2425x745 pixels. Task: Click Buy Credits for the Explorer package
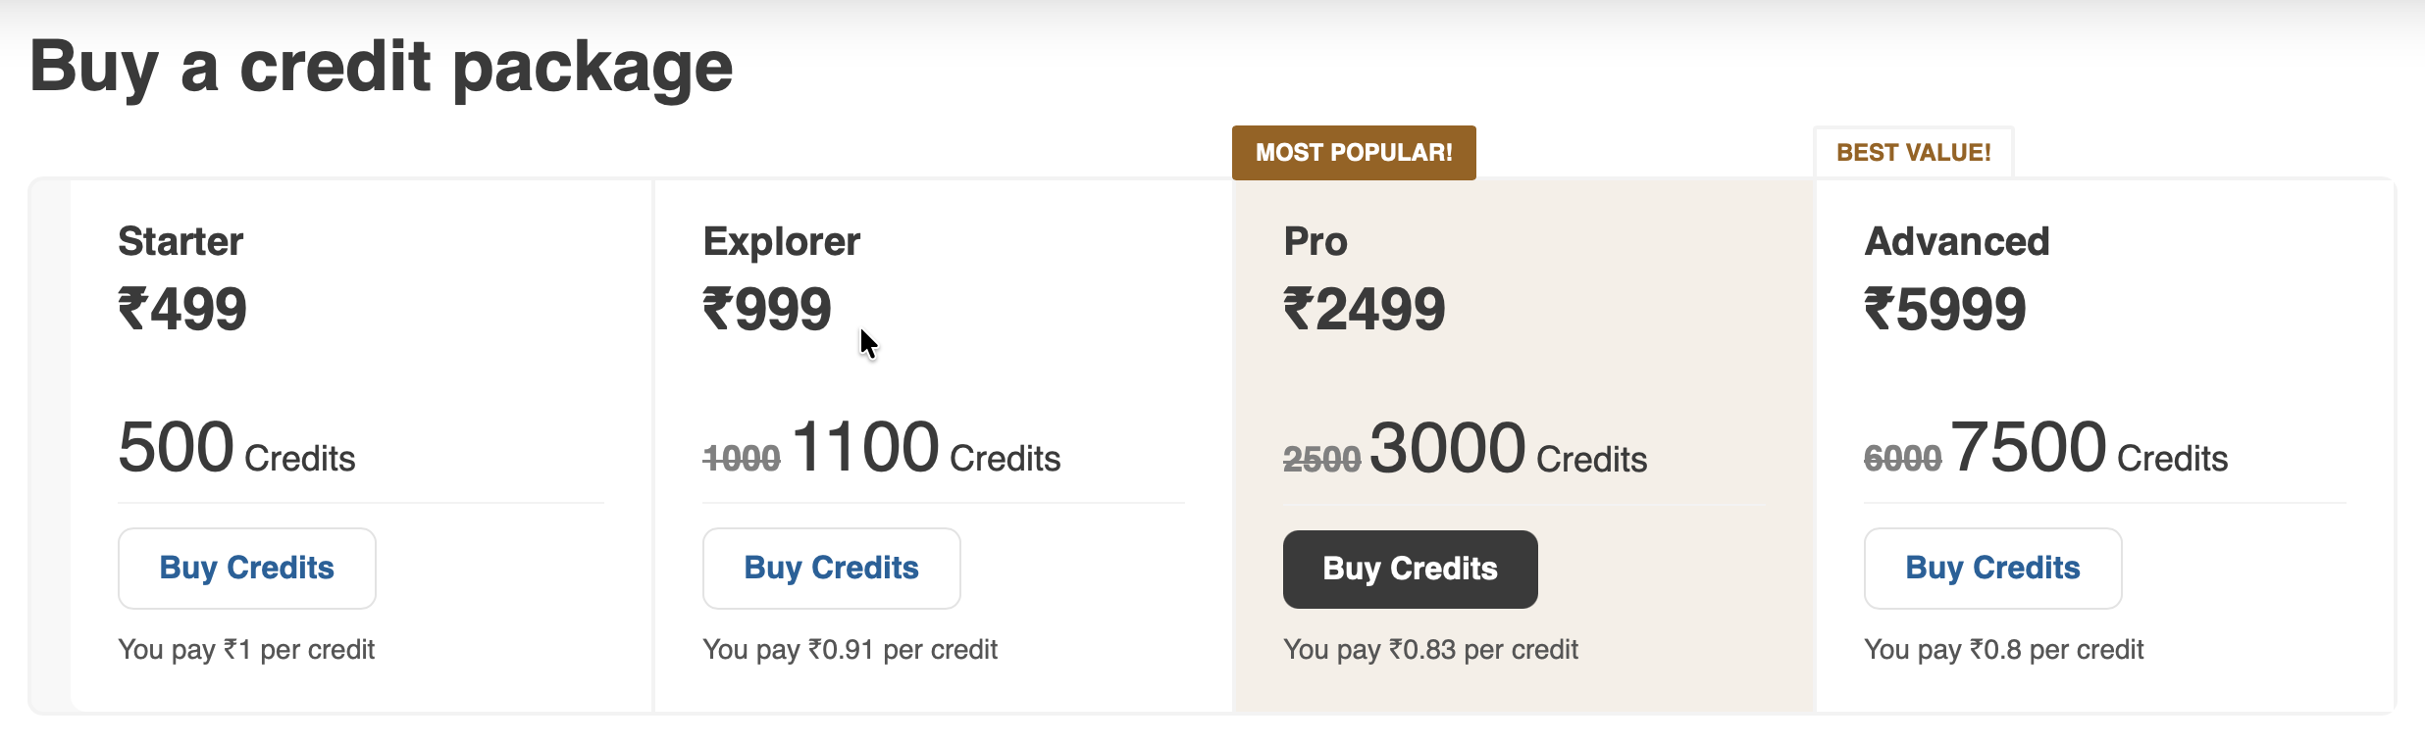[831, 569]
